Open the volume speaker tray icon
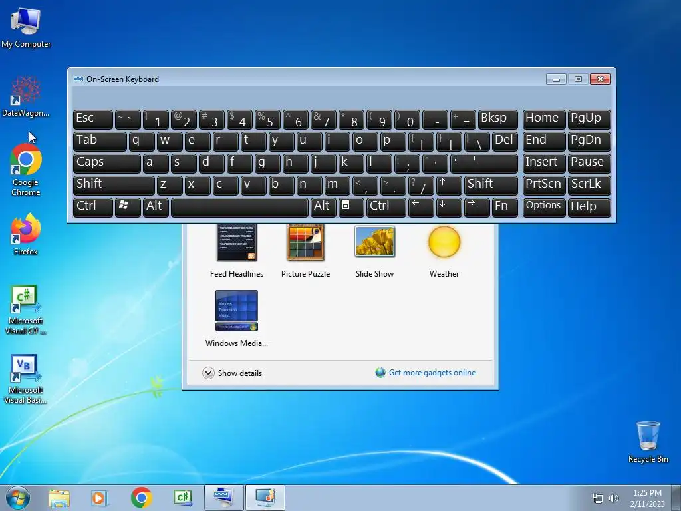The height and width of the screenshot is (511, 681). click(x=614, y=498)
